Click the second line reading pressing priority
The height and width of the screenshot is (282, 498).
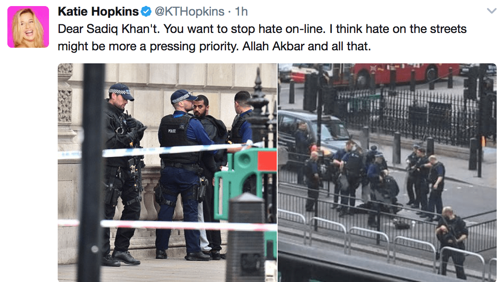point(214,46)
